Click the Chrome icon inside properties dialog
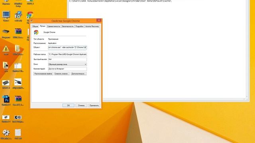Image resolution: width=255 pixels, height=143 pixels. pos(36,32)
